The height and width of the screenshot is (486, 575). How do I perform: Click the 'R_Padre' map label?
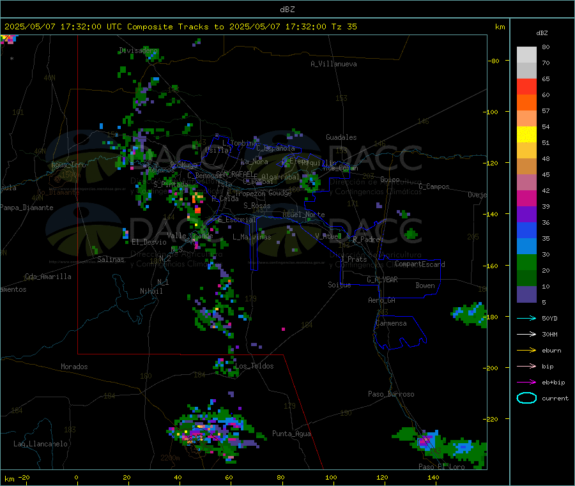coord(366,239)
